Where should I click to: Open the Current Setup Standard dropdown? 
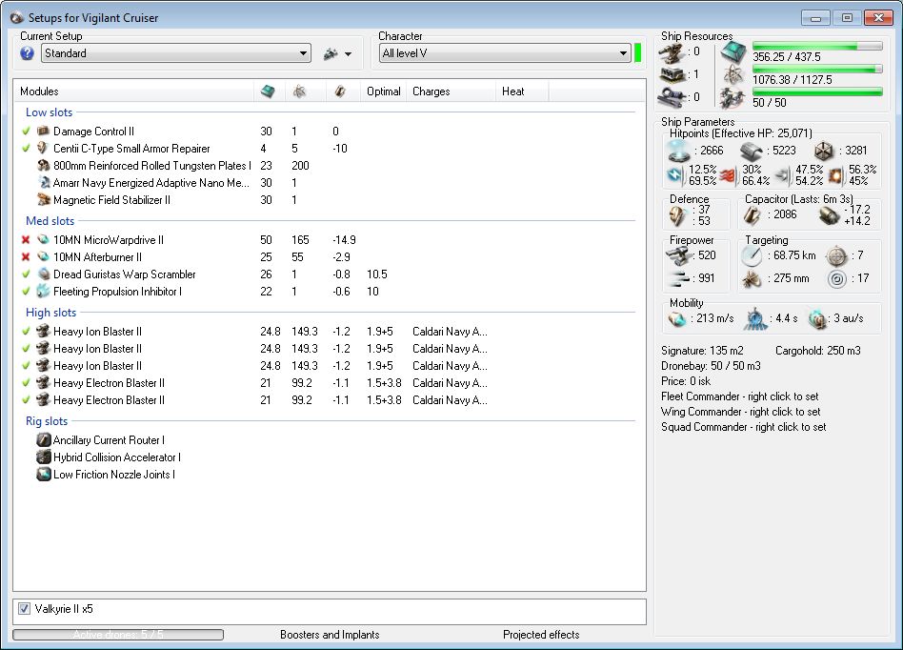[176, 54]
